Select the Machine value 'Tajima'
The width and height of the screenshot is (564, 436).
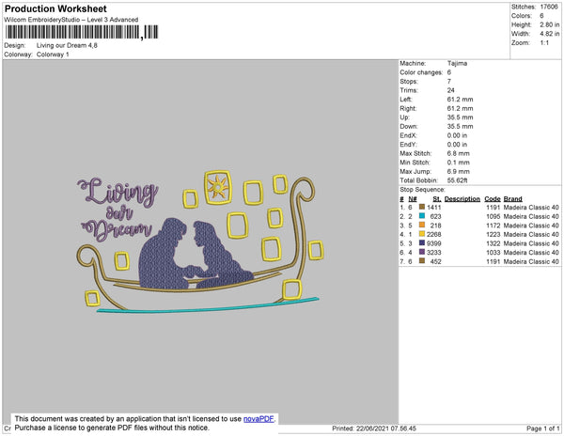(457, 63)
